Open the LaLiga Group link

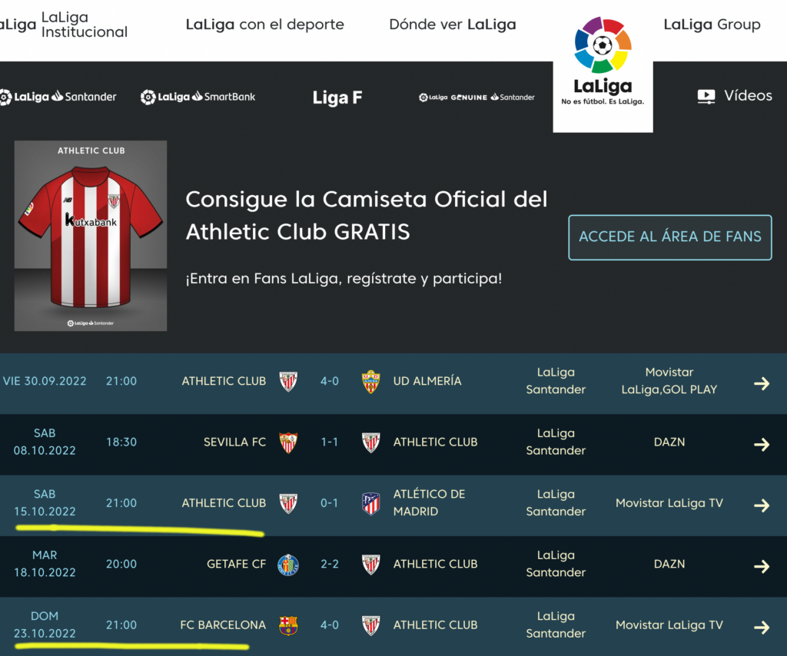pos(712,25)
